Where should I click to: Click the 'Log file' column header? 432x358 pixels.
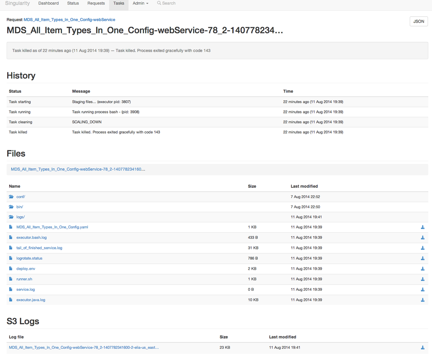click(16, 337)
